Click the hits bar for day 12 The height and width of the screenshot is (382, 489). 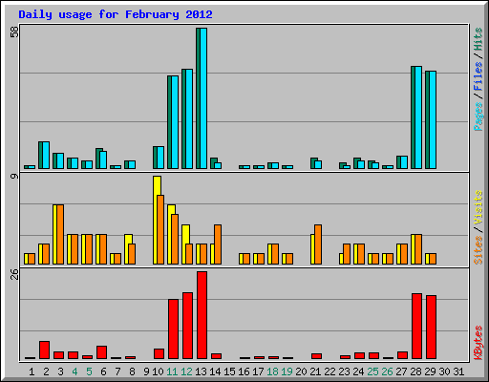click(184, 119)
